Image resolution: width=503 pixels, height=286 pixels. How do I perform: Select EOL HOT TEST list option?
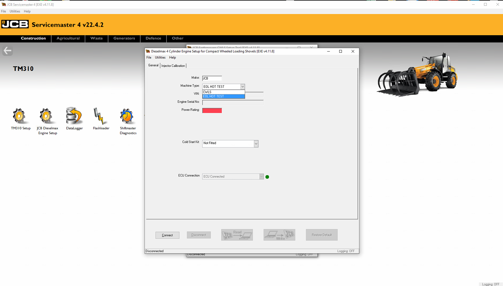(x=223, y=96)
